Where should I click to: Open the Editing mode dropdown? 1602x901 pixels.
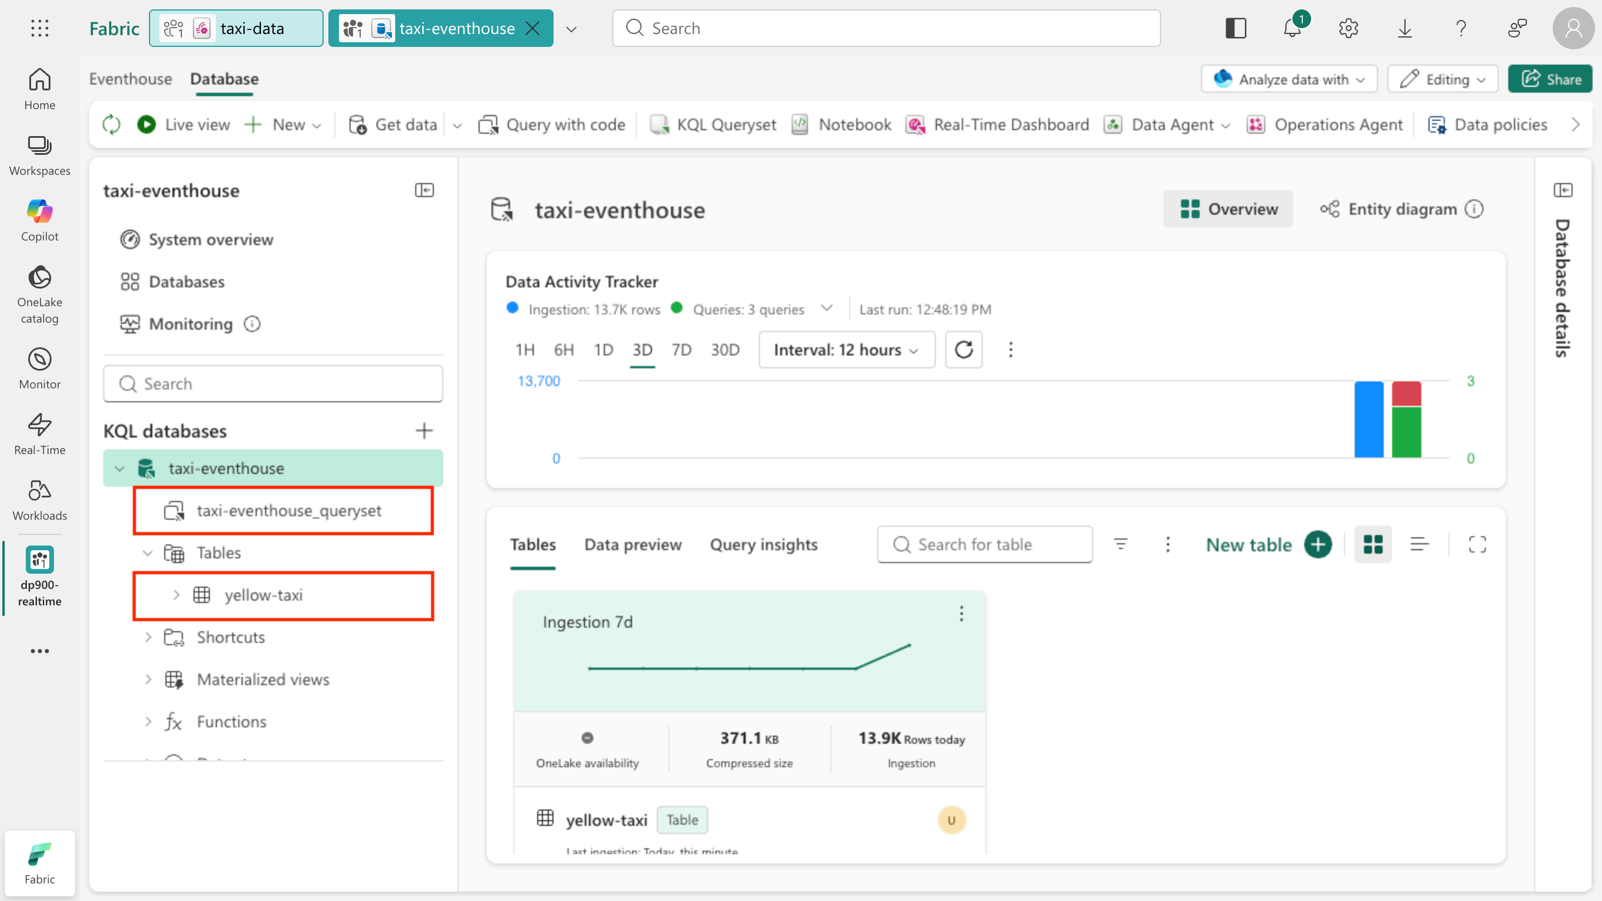(1443, 79)
